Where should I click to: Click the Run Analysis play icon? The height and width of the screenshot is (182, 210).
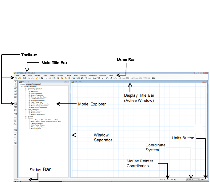point(46,78)
